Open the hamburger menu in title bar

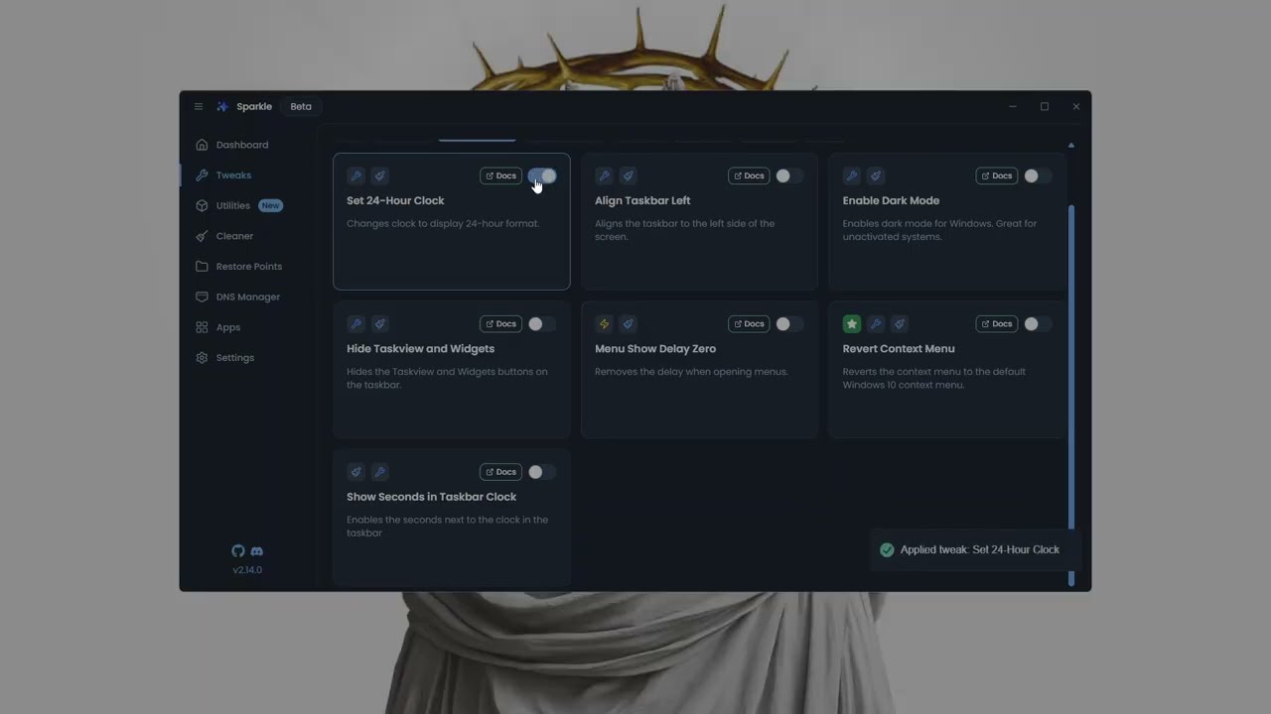point(199,106)
